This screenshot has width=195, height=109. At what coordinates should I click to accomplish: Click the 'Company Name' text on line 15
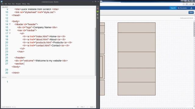[42, 27]
